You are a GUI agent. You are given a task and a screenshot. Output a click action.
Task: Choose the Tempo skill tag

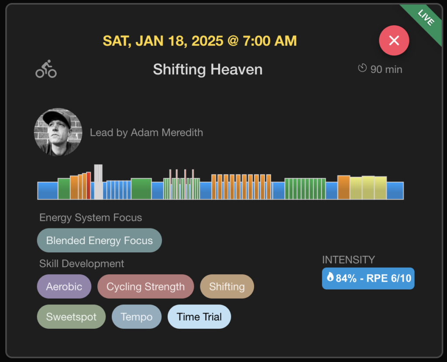pos(136,317)
